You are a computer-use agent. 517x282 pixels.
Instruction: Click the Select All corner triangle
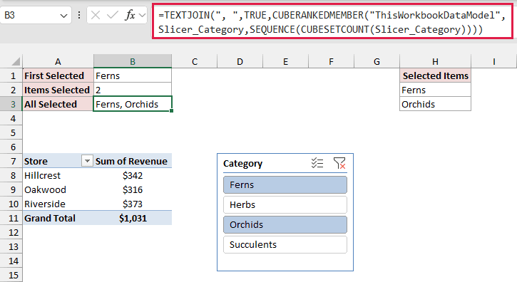coord(16,62)
